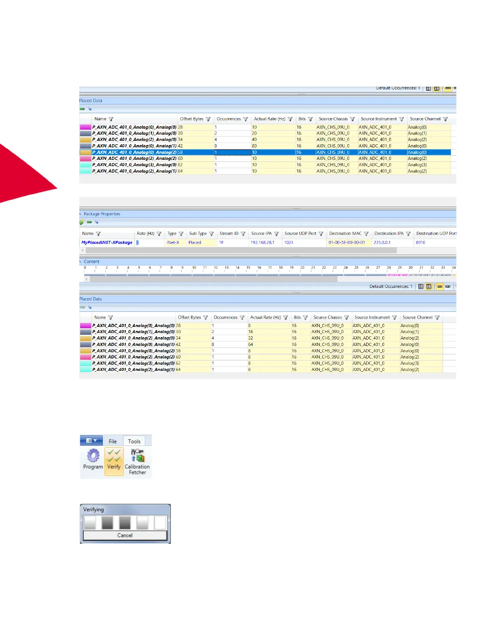Image resolution: width=493 pixels, height=638 pixels.
Task: Switch to the Tools tab
Action: click(x=134, y=441)
